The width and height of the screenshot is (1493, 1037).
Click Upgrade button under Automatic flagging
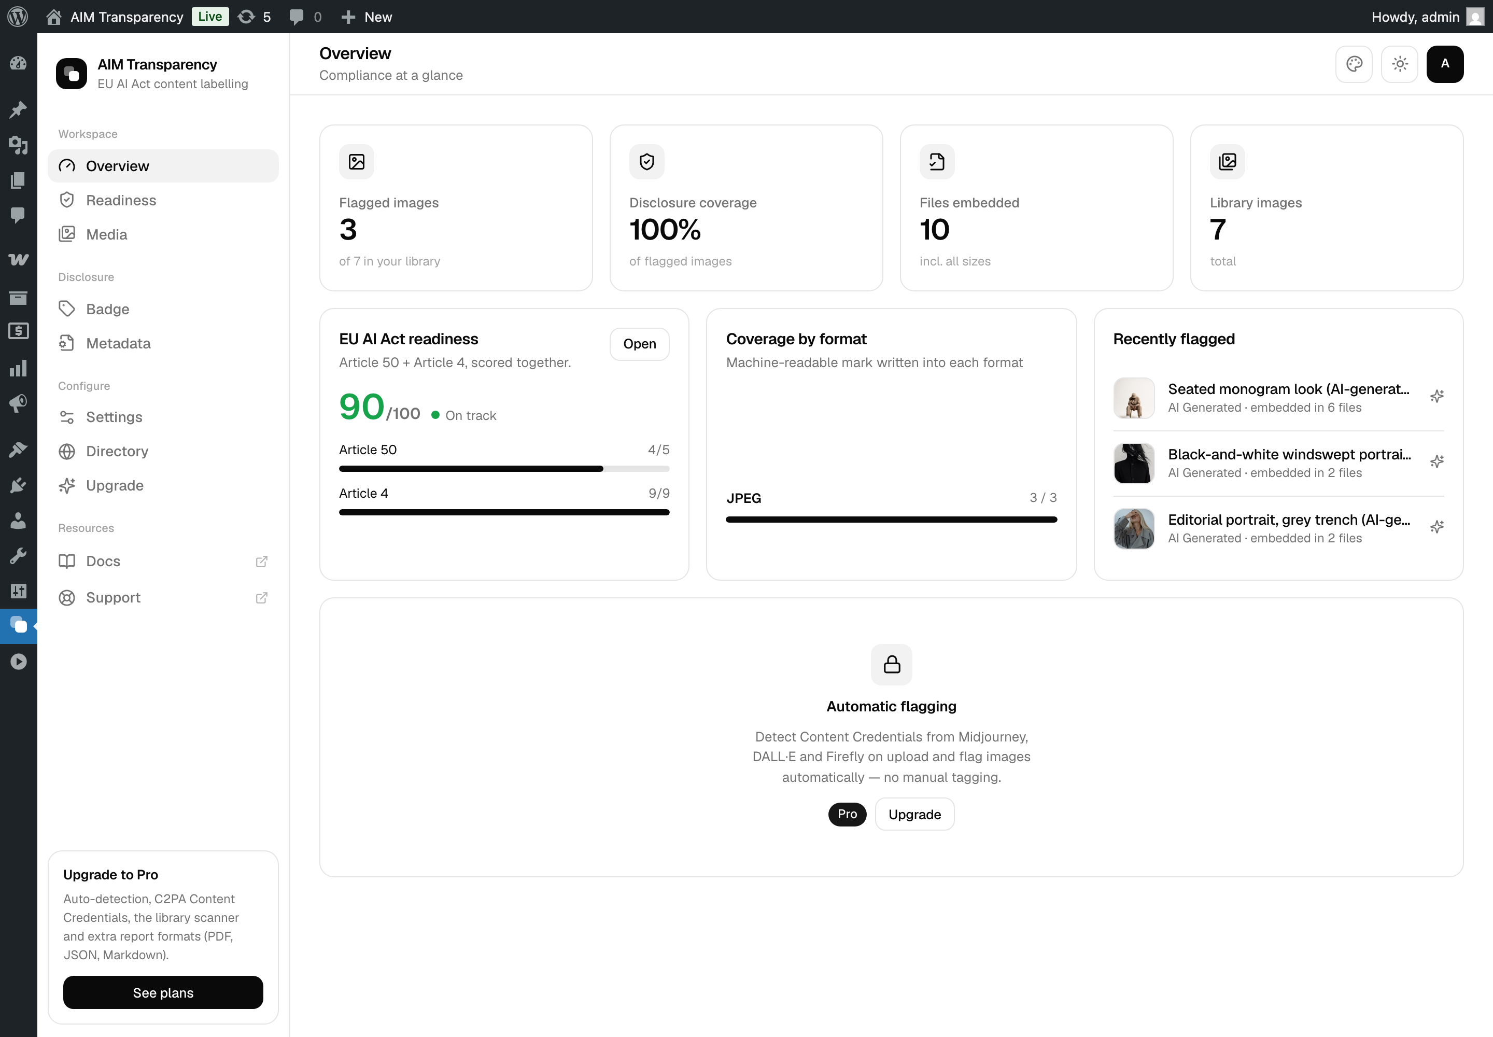click(914, 814)
